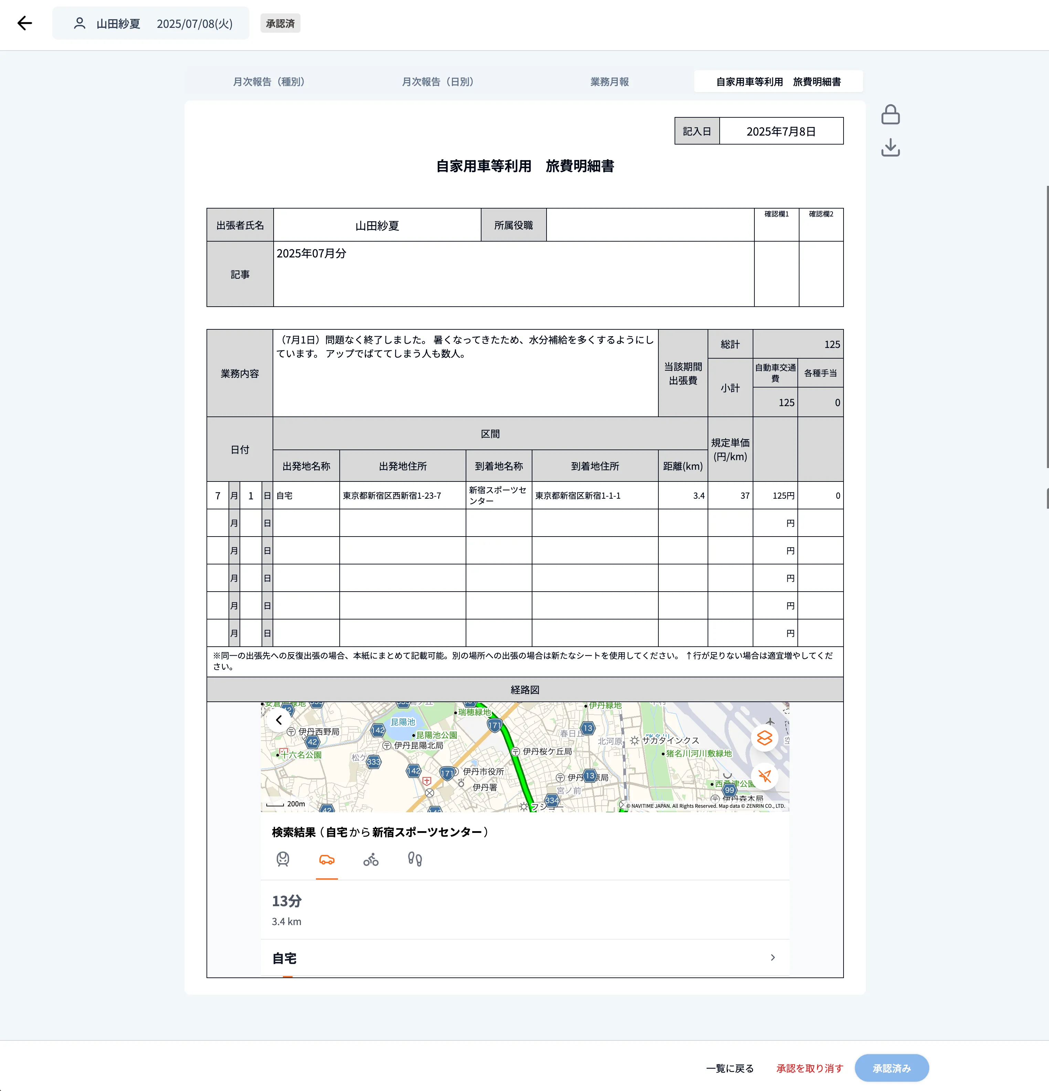Select the bicycle route mode icon

click(x=371, y=859)
